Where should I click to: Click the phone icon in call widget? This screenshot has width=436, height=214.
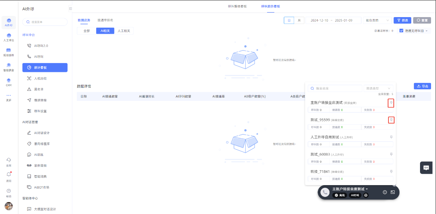point(325,192)
